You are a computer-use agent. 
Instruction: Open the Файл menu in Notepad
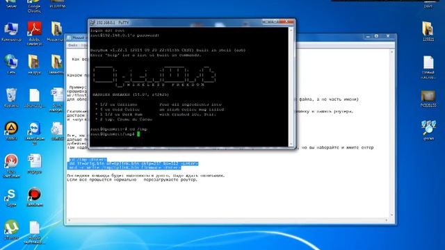pos(72,45)
